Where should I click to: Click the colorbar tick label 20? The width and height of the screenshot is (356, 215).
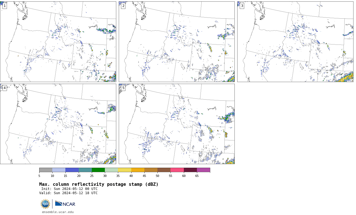79,176
